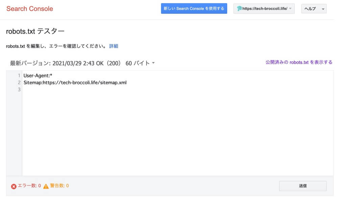Viewport: 338px width, 201px height.
Task: Open the ヘルプ dropdown
Action: (313, 8)
